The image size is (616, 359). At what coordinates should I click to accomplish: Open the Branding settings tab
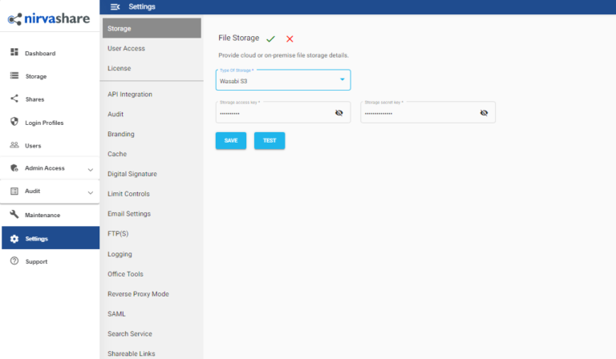(x=121, y=134)
